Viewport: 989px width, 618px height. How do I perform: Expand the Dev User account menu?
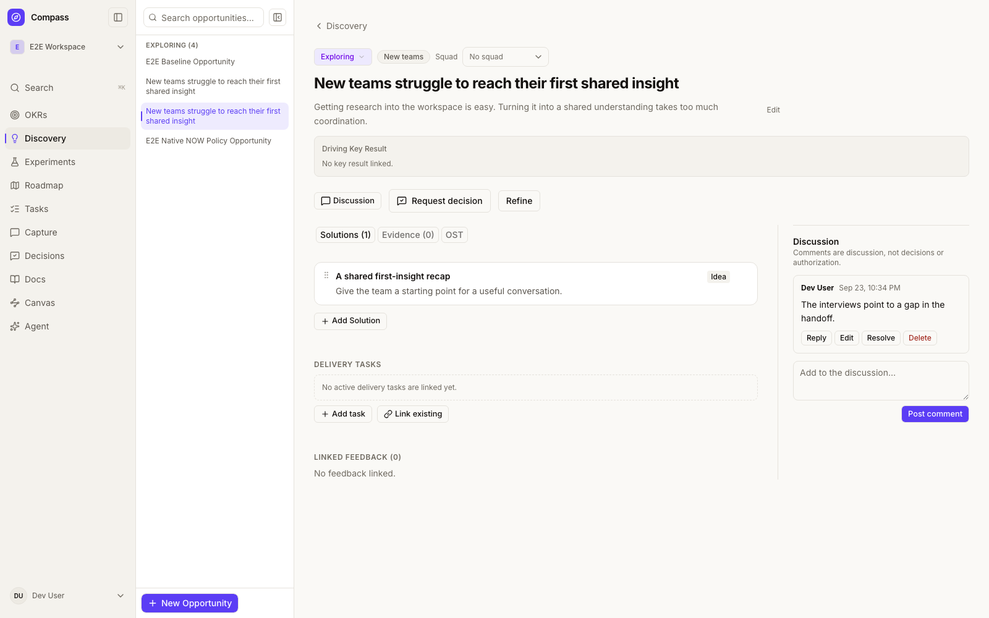[x=68, y=596]
